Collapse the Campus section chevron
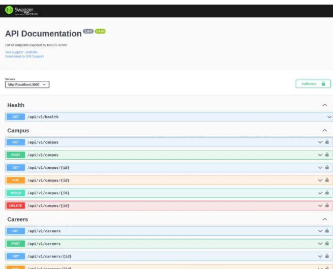Viewport: 333px width, 269px height. tap(325, 130)
